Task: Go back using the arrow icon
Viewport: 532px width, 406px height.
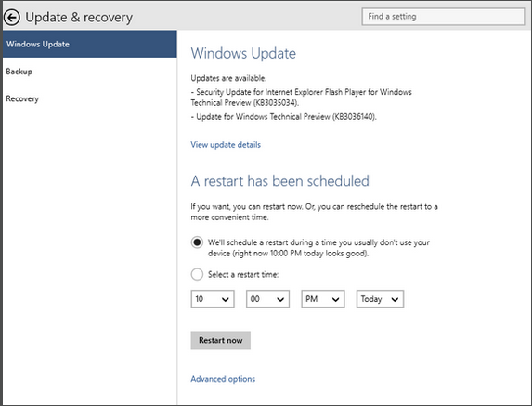Action: [12, 17]
